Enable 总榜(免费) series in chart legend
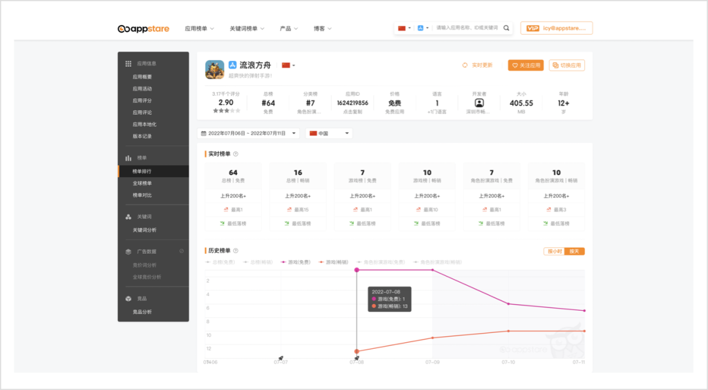 coord(221,262)
